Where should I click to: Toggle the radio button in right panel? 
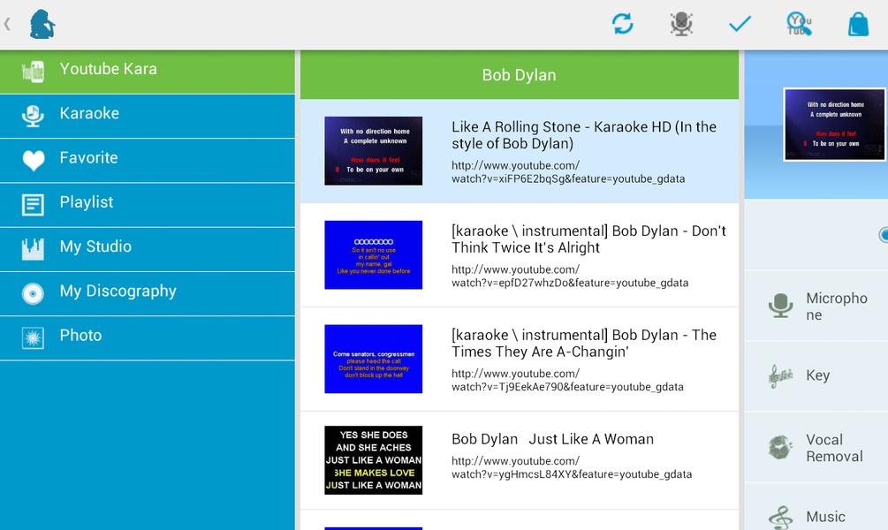(884, 234)
